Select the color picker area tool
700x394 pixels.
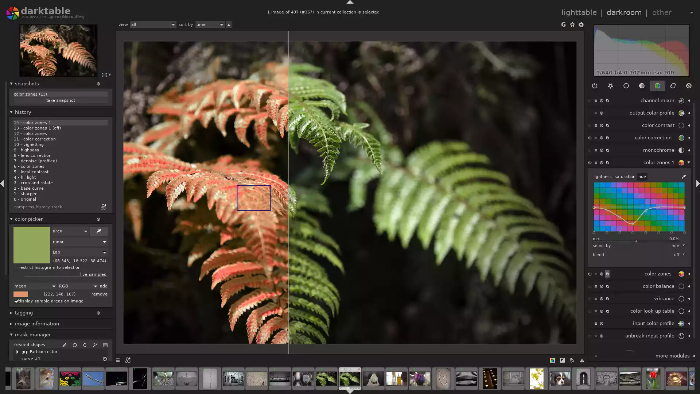point(70,231)
